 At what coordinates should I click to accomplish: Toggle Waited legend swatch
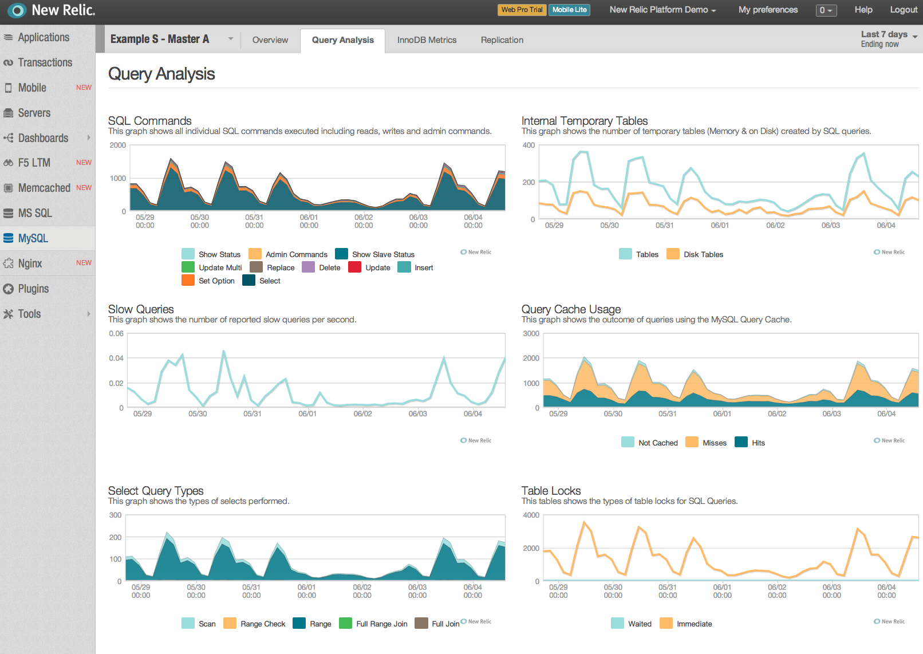(x=617, y=623)
